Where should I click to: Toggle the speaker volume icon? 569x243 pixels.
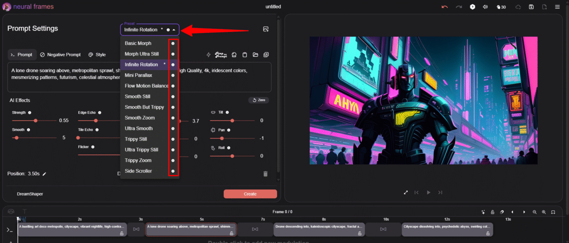485,7
